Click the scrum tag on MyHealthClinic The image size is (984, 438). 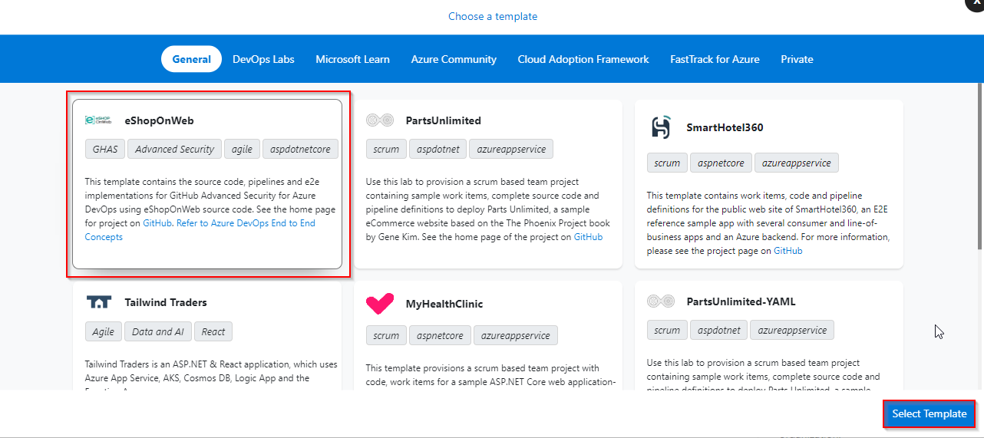386,335
